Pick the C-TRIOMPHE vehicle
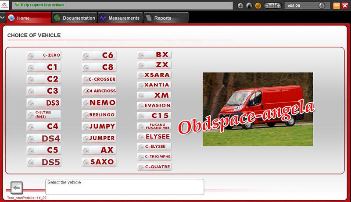 coord(154,156)
